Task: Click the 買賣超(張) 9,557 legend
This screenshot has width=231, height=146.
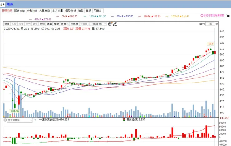Action: click(134, 120)
